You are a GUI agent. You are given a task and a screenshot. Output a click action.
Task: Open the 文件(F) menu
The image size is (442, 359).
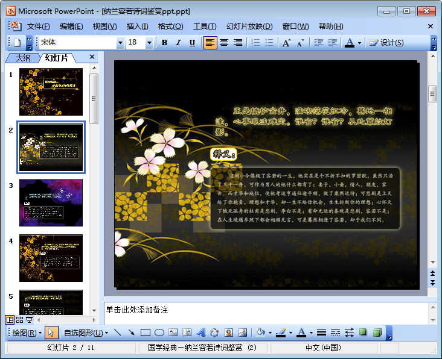click(38, 27)
